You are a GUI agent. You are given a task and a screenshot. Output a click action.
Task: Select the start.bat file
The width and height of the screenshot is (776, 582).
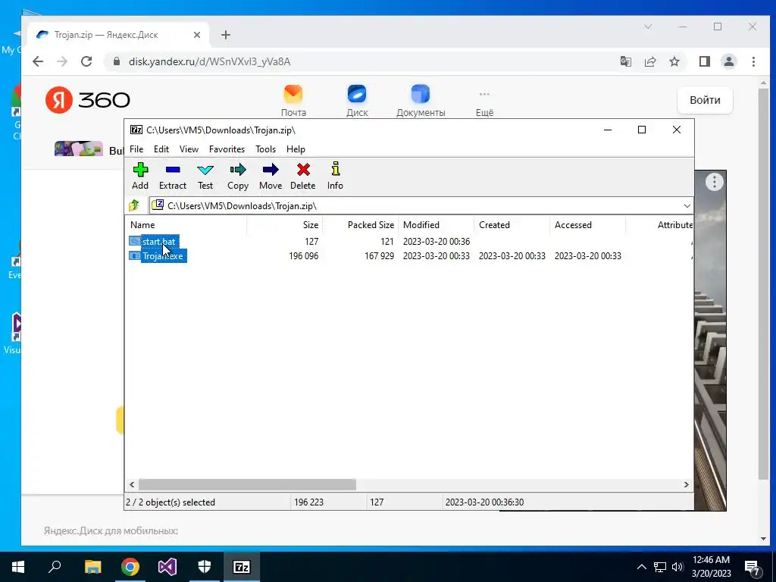[158, 242]
